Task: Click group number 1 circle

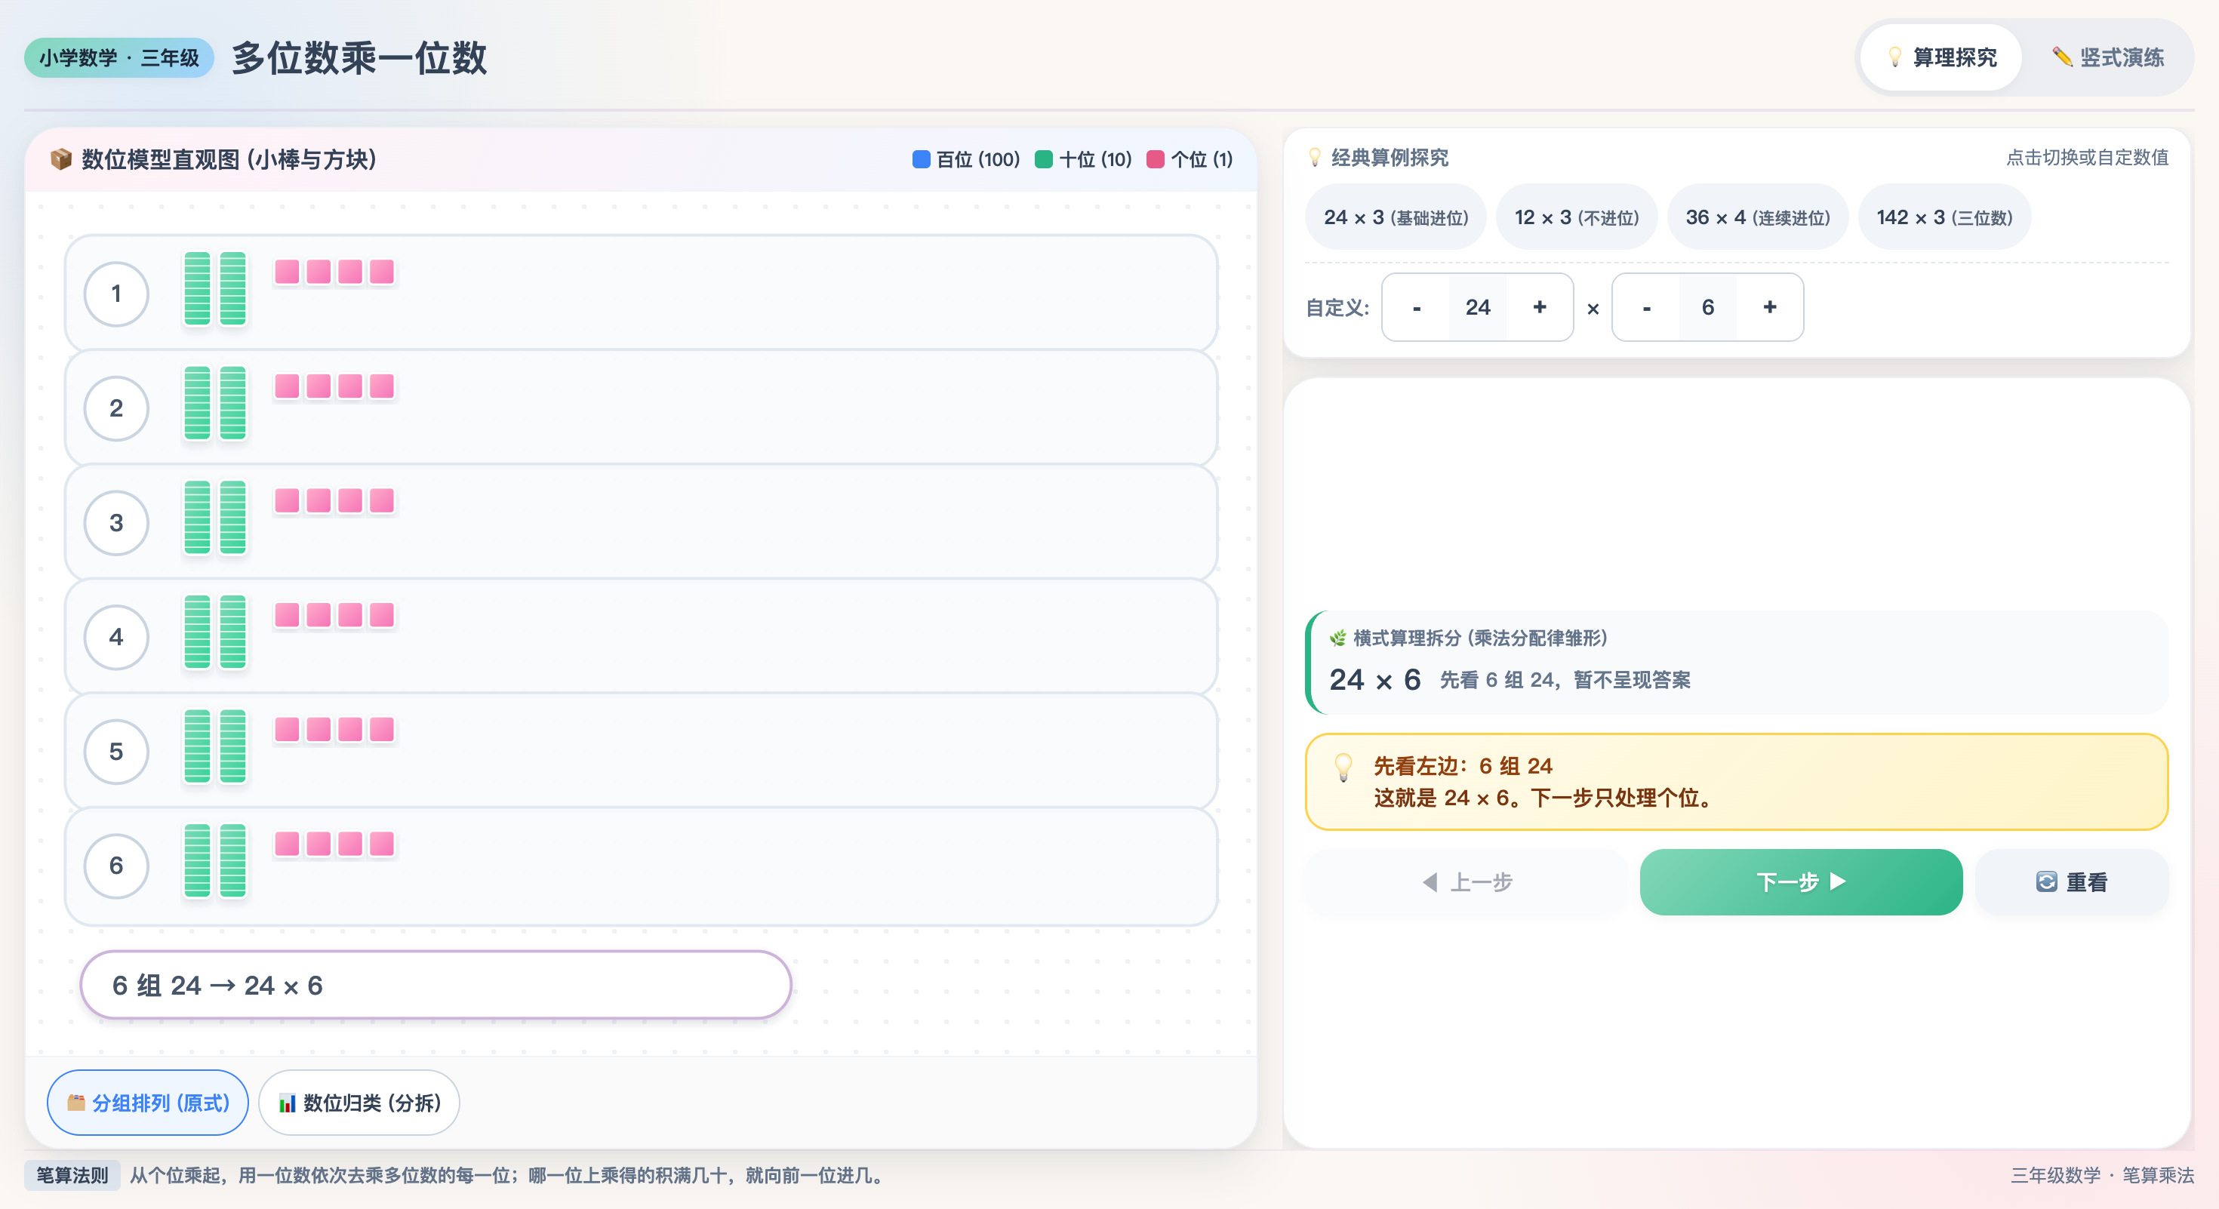Action: [116, 294]
